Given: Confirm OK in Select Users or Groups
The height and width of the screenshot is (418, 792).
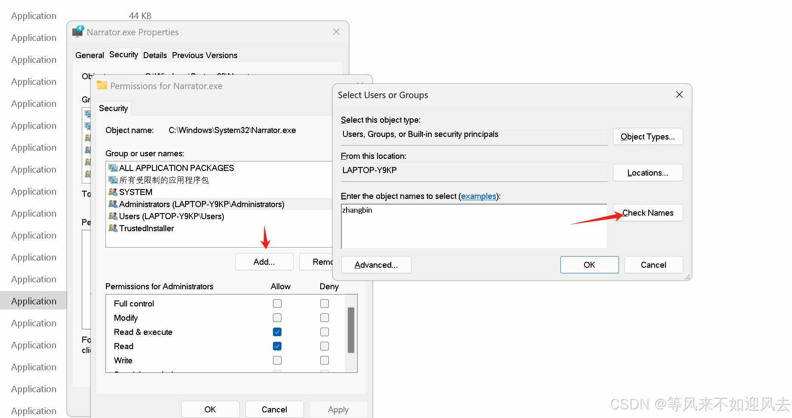Looking at the screenshot, I should pyautogui.click(x=590, y=265).
